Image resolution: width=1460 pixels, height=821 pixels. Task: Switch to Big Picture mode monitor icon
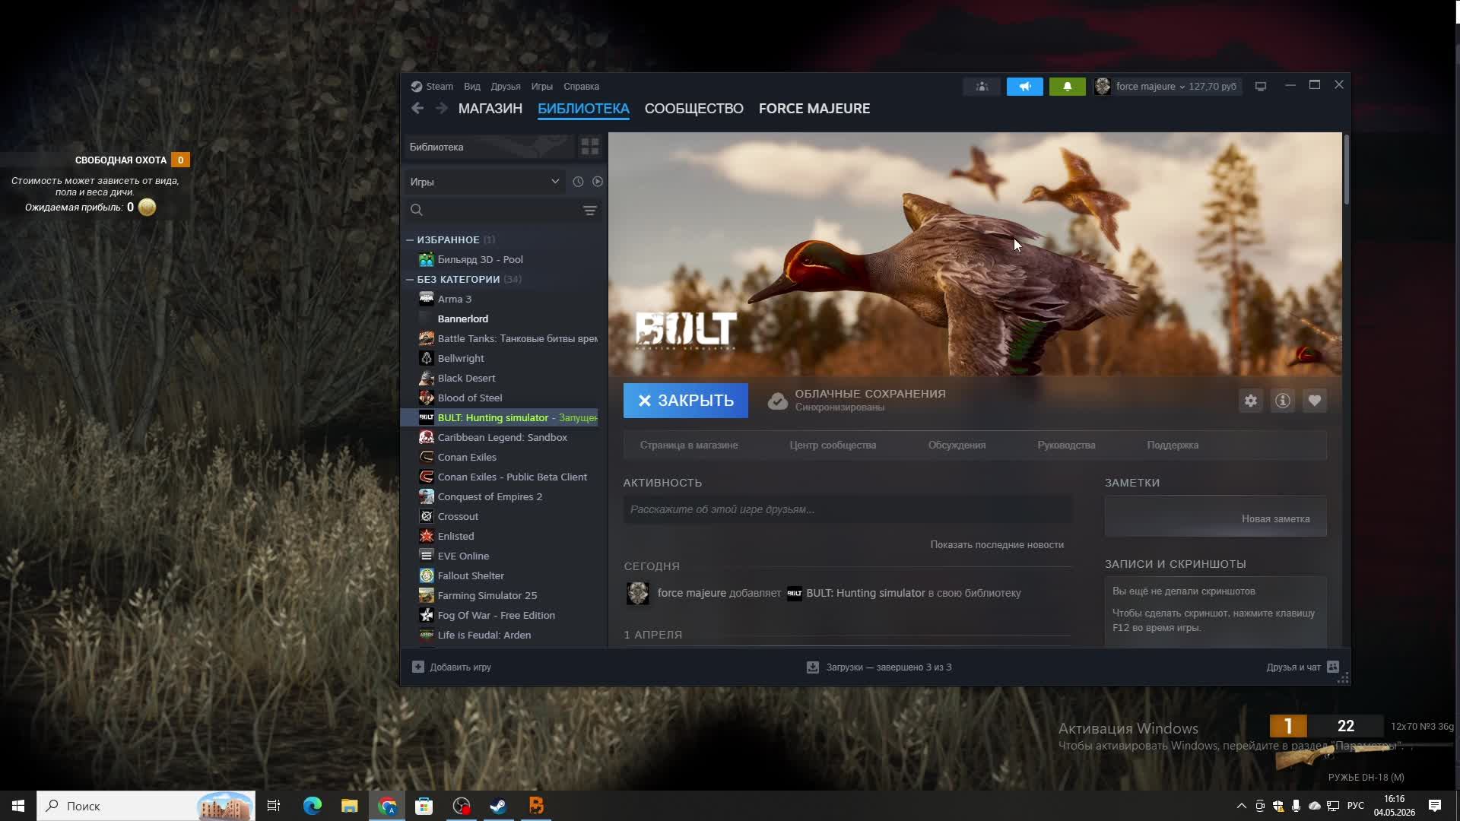[1260, 87]
